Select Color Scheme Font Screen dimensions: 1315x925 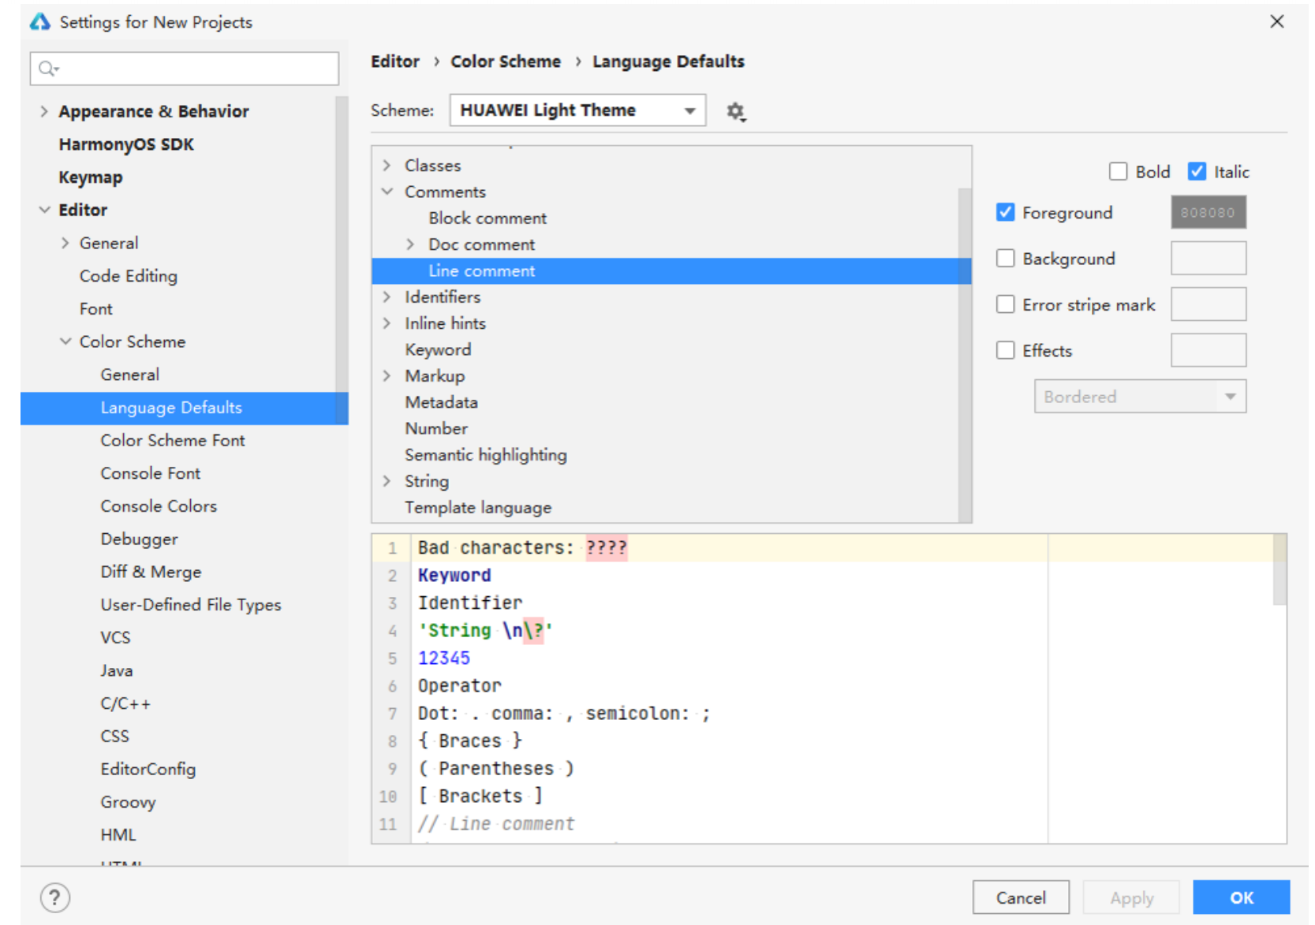pyautogui.click(x=173, y=440)
